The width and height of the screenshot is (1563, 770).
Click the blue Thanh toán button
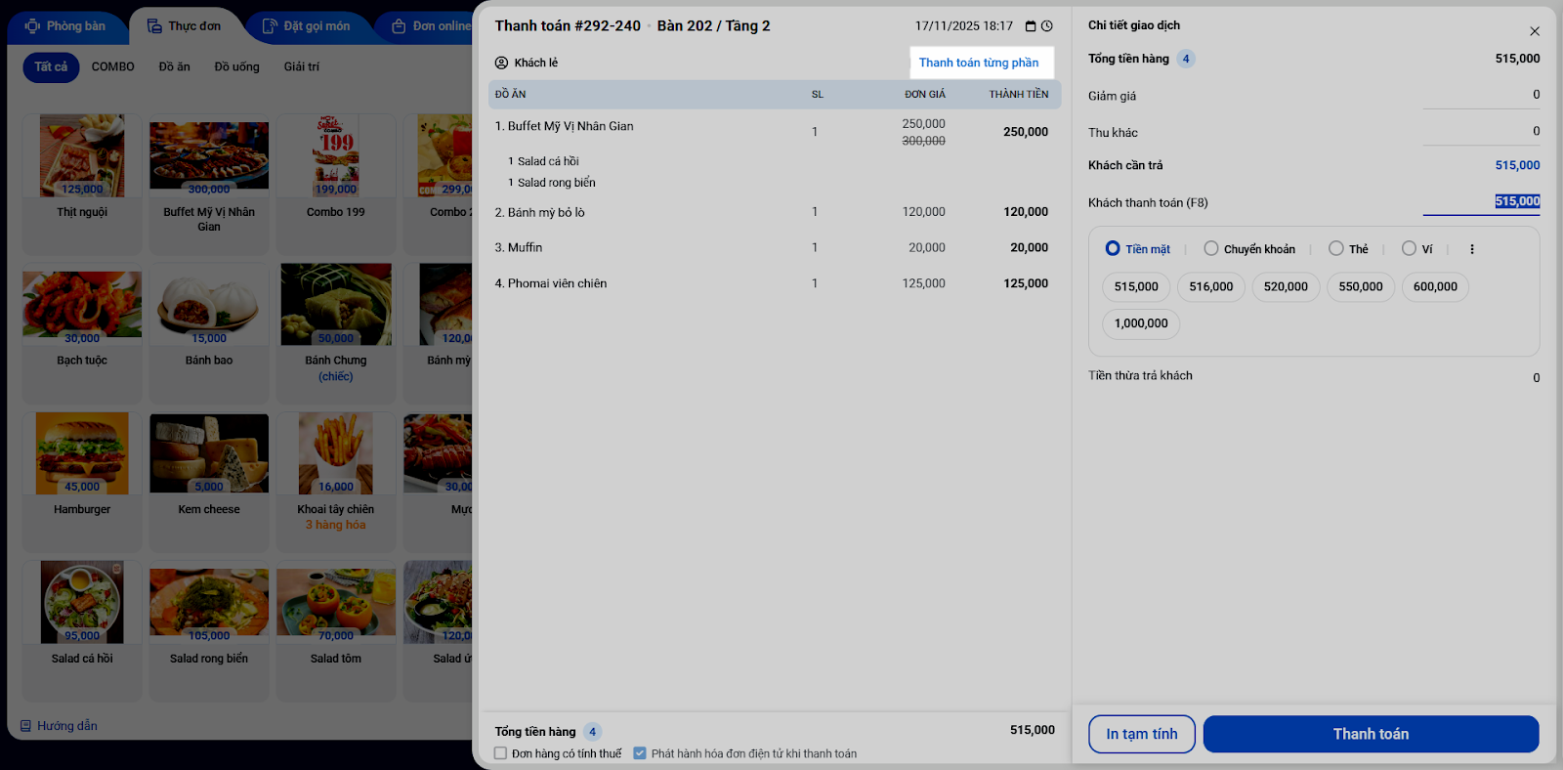tap(1371, 734)
